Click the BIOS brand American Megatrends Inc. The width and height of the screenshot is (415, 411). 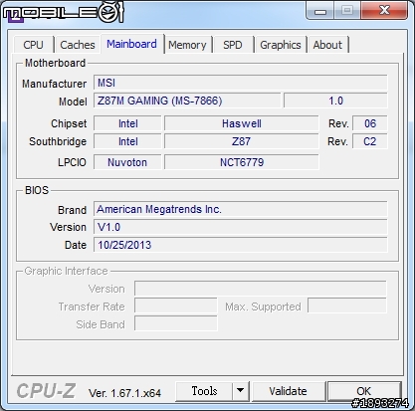click(x=241, y=209)
